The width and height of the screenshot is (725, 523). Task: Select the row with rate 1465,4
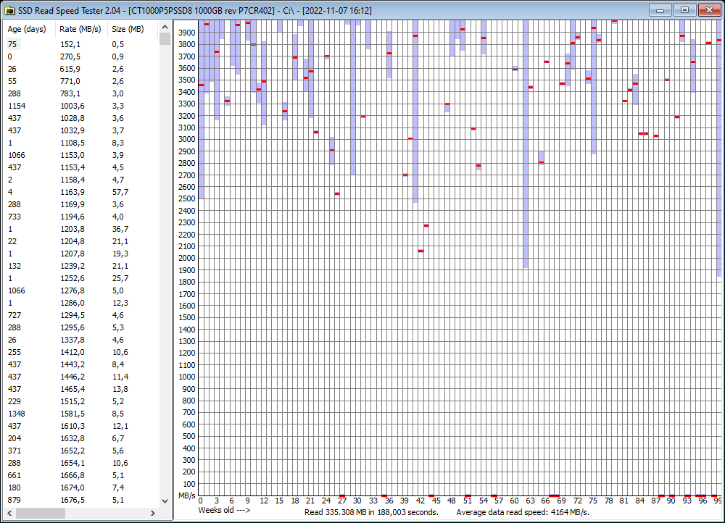(x=81, y=390)
